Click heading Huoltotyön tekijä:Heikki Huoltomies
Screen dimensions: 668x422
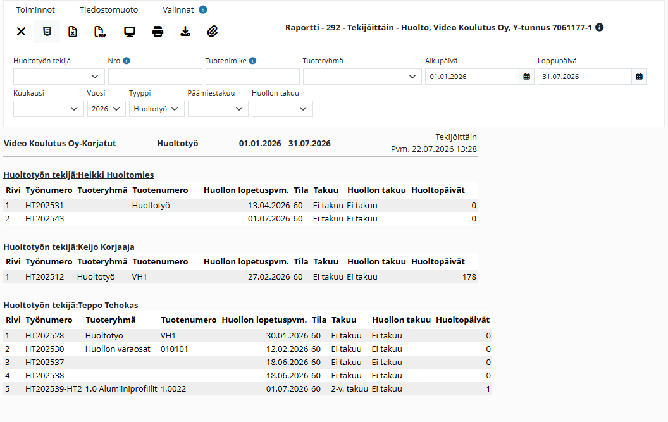point(78,175)
